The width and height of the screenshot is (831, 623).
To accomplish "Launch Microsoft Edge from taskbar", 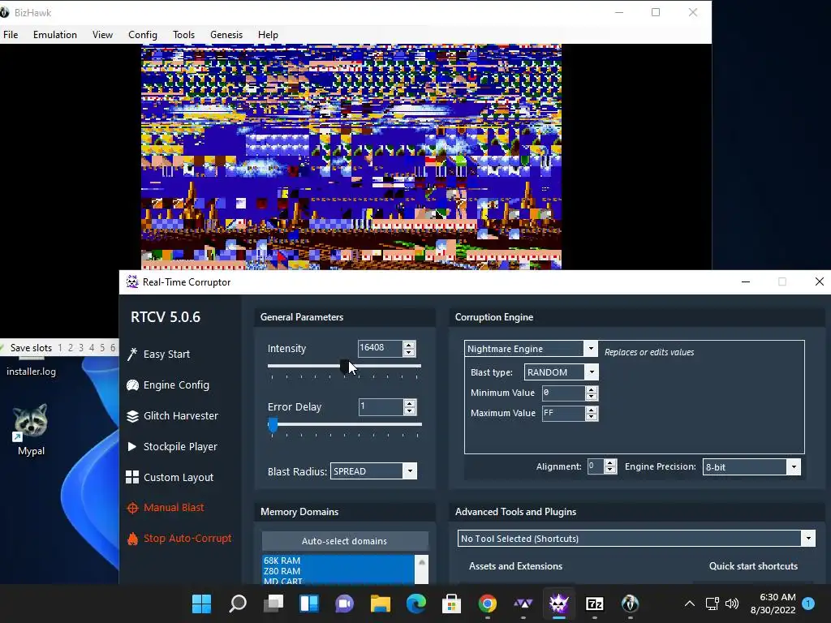I will [416, 604].
